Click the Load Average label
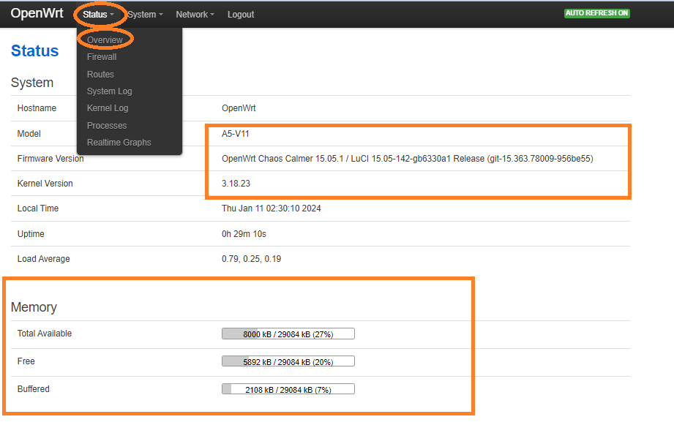 pyautogui.click(x=43, y=259)
